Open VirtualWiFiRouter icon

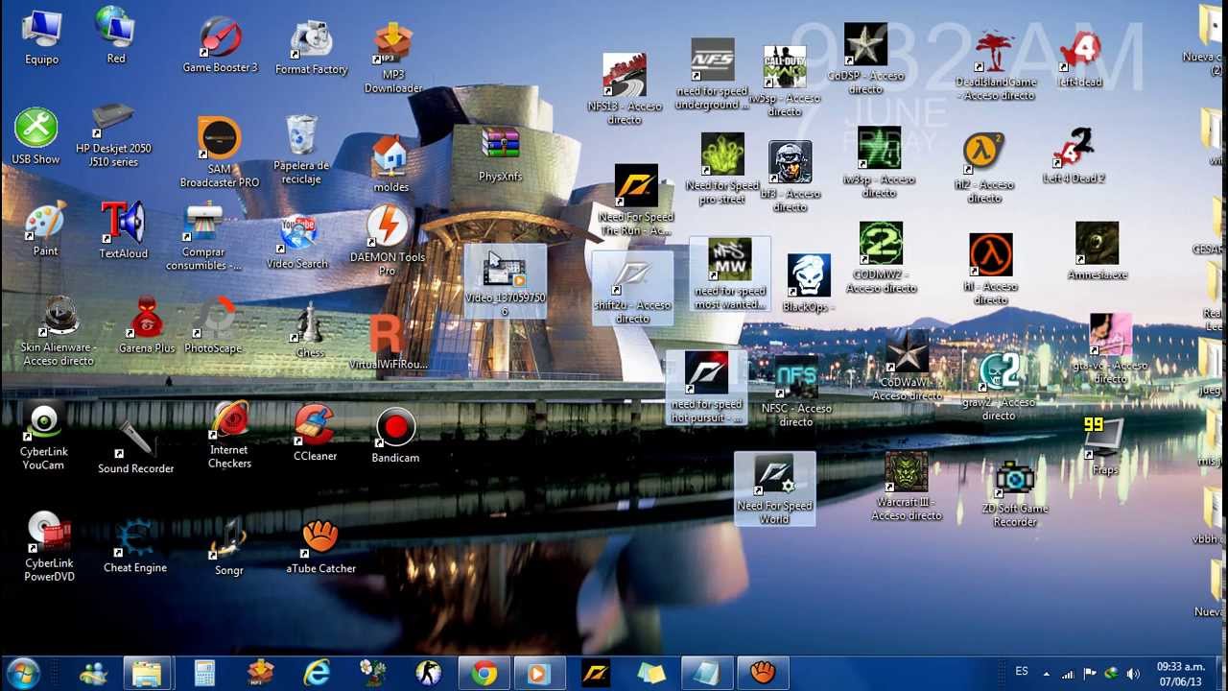click(x=388, y=344)
